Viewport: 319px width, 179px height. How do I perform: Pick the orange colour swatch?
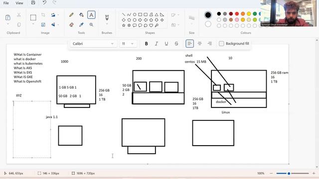pyautogui.click(x=243, y=14)
